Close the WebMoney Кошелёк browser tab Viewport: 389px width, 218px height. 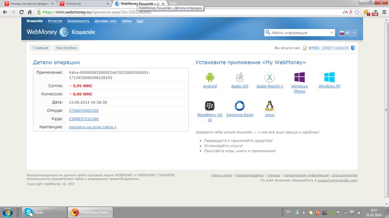(163, 4)
